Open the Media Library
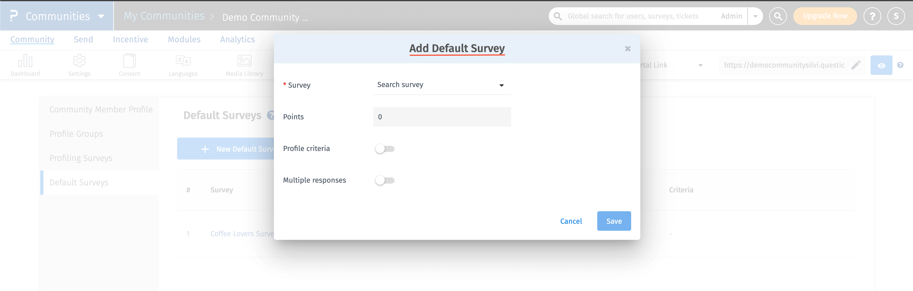This screenshot has width=913, height=291. [x=244, y=65]
